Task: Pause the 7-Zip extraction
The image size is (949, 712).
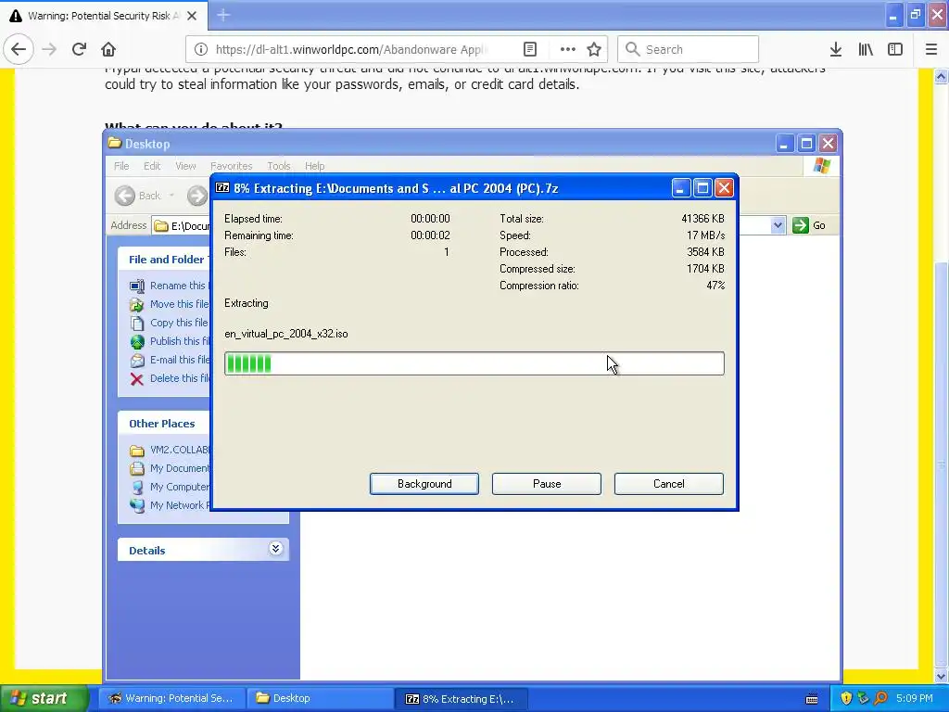Action: point(547,484)
